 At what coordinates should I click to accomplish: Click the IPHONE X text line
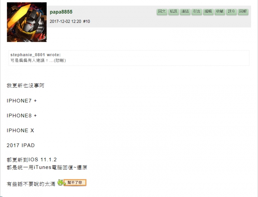(20, 131)
